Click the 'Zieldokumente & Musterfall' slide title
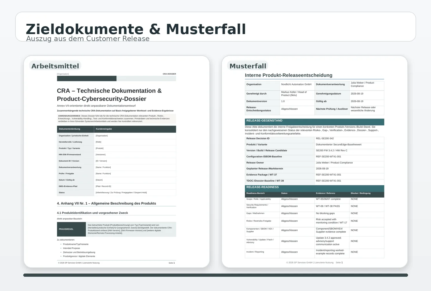The width and height of the screenshot is (431, 291). (136, 29)
